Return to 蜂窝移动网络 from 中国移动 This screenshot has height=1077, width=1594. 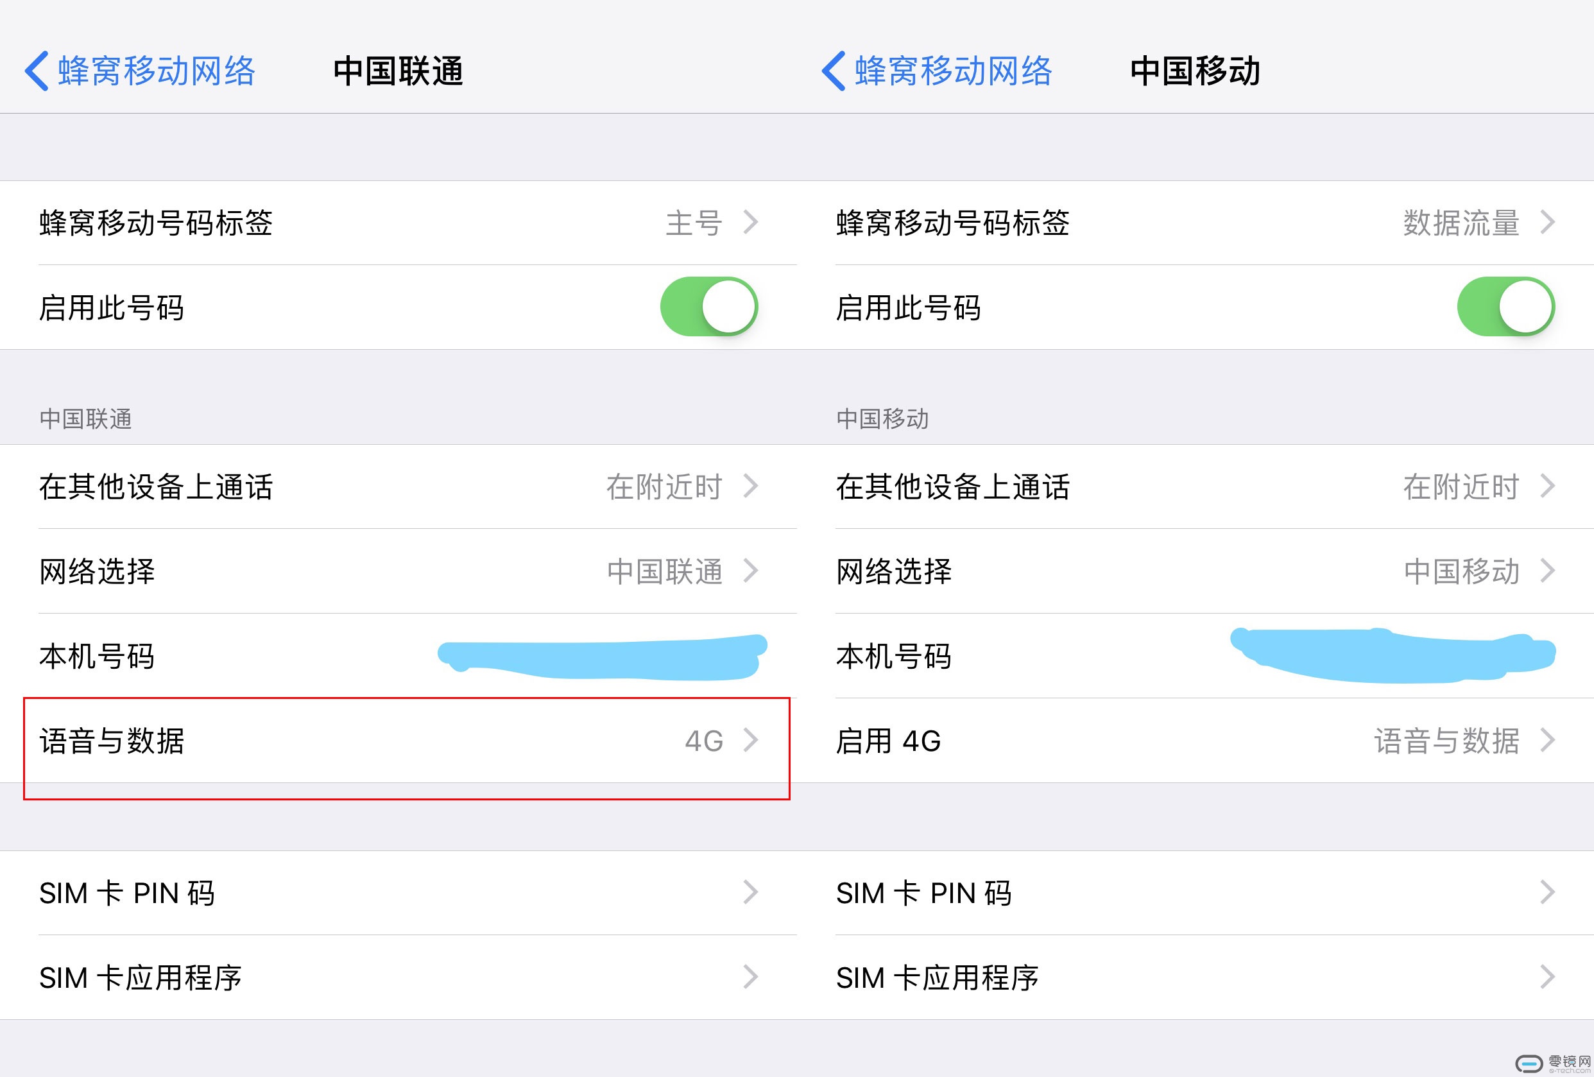tap(953, 71)
